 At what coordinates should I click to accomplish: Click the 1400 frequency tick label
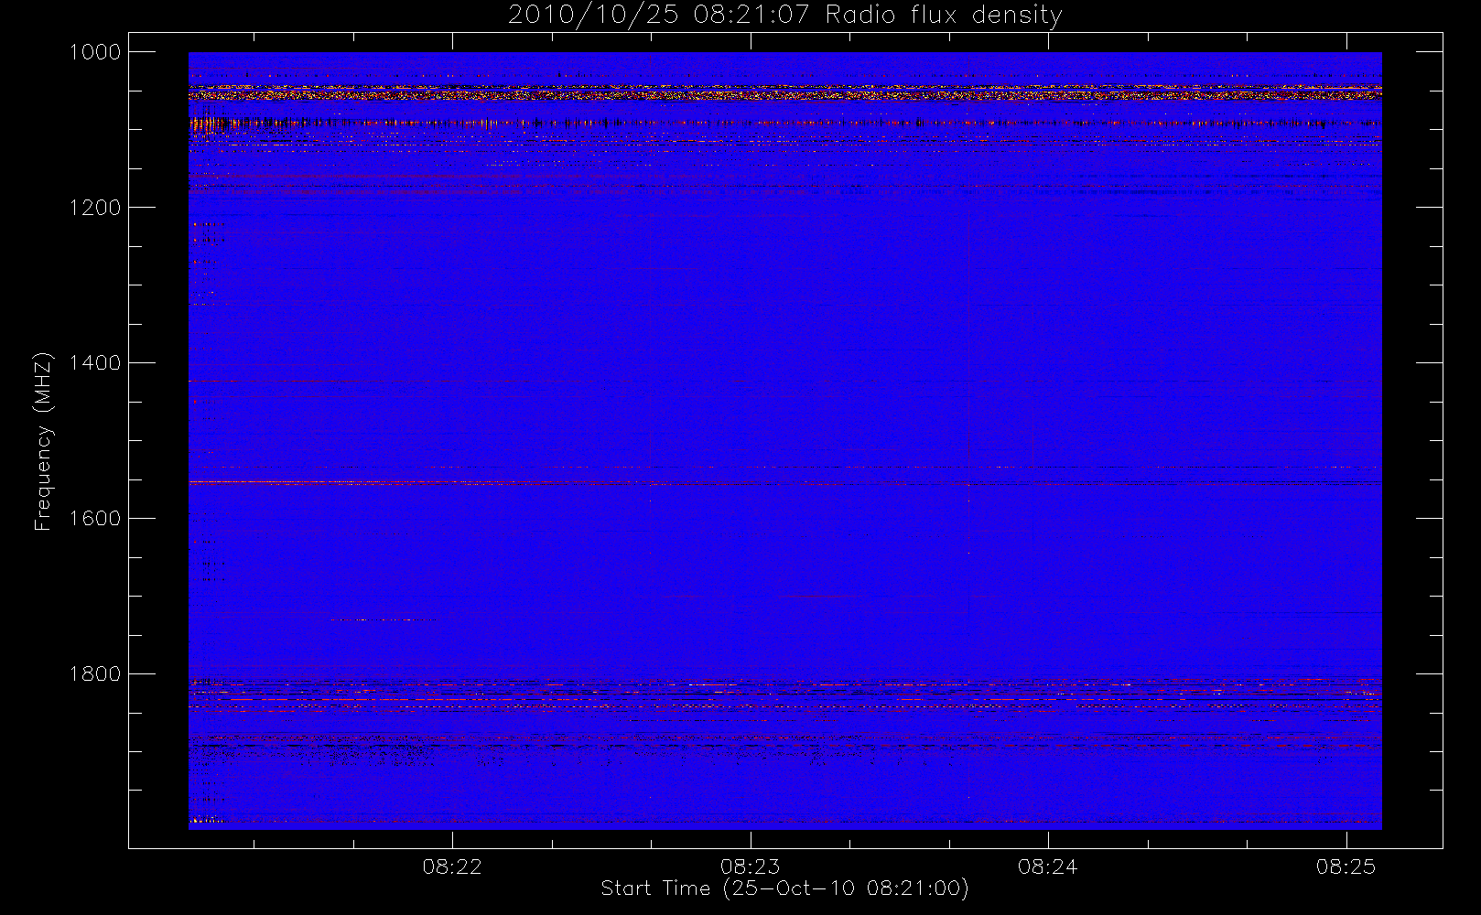click(95, 363)
